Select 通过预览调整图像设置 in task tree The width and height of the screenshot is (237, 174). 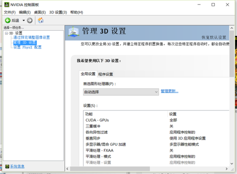click(32, 37)
